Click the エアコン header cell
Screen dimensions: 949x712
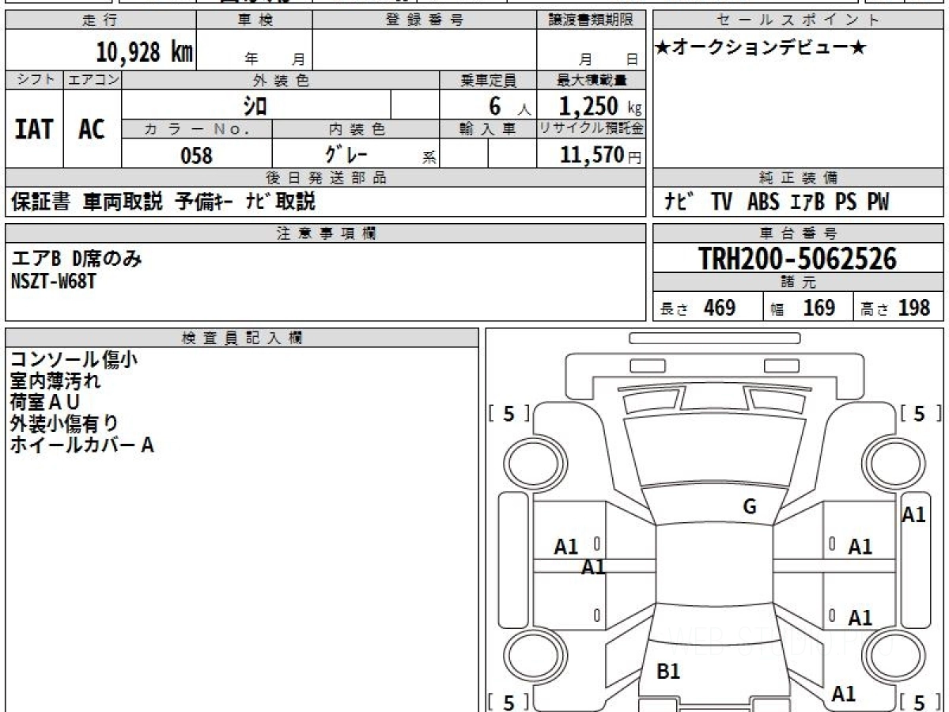93,80
